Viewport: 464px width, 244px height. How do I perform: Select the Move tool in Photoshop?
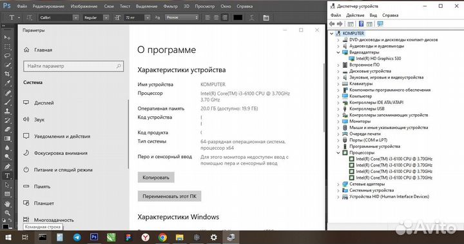(7, 37)
